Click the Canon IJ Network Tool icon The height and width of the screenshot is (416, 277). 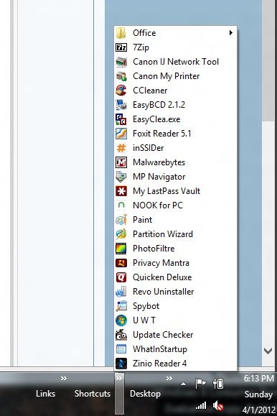(x=121, y=62)
